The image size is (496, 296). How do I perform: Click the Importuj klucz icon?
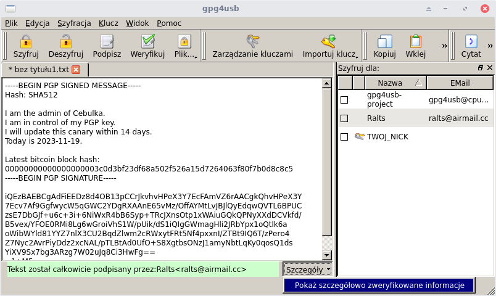[x=328, y=41]
